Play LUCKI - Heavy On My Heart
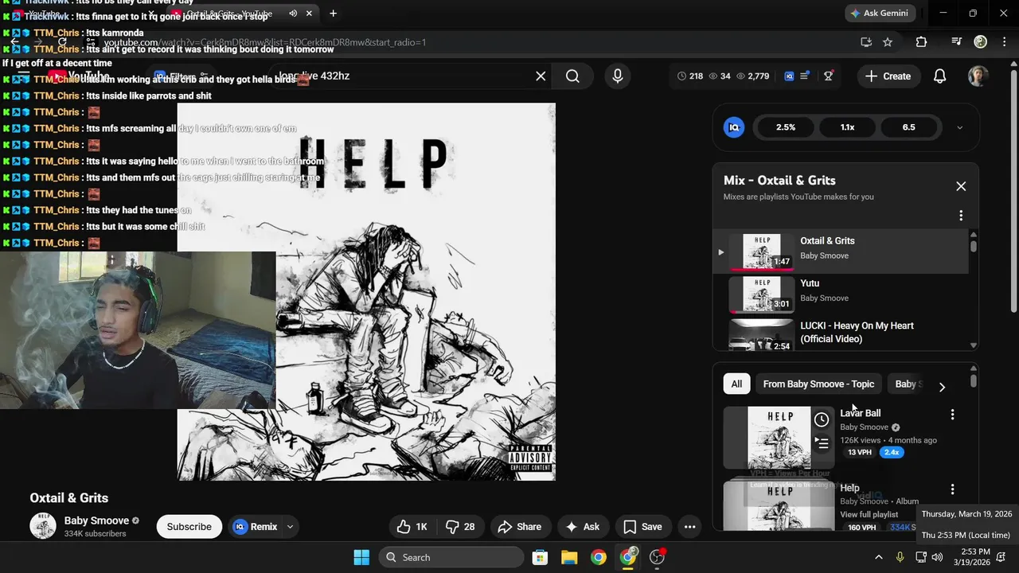Image resolution: width=1019 pixels, height=573 pixels. click(x=840, y=333)
